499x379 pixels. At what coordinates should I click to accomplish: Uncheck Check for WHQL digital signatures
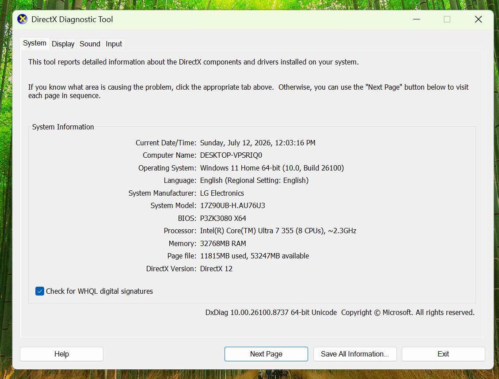(x=40, y=291)
